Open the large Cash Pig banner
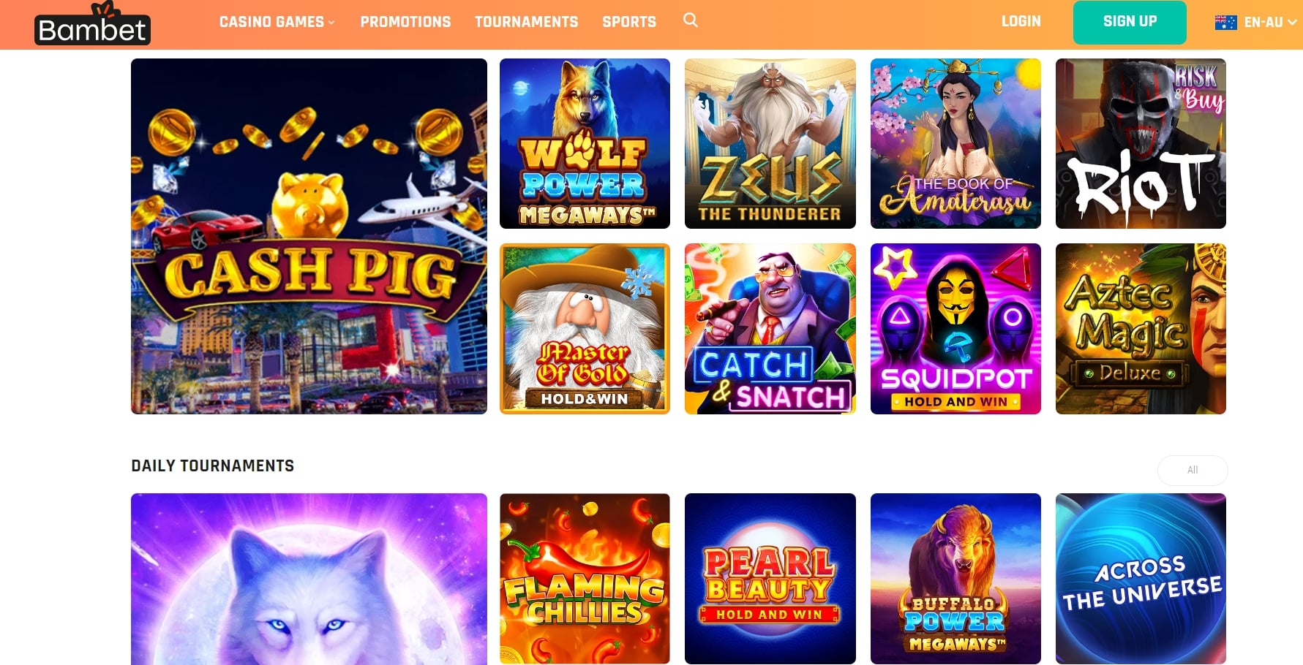The height and width of the screenshot is (665, 1303). pos(309,236)
